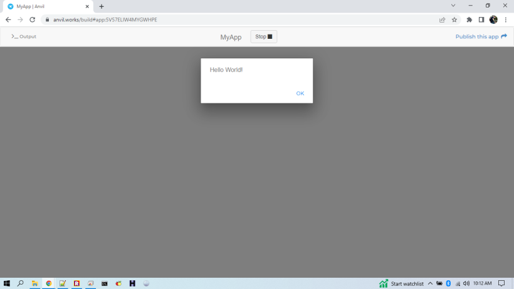Screen dimensions: 514x289
Task: Select the MyApp | Anvil tab
Action: [x=47, y=6]
